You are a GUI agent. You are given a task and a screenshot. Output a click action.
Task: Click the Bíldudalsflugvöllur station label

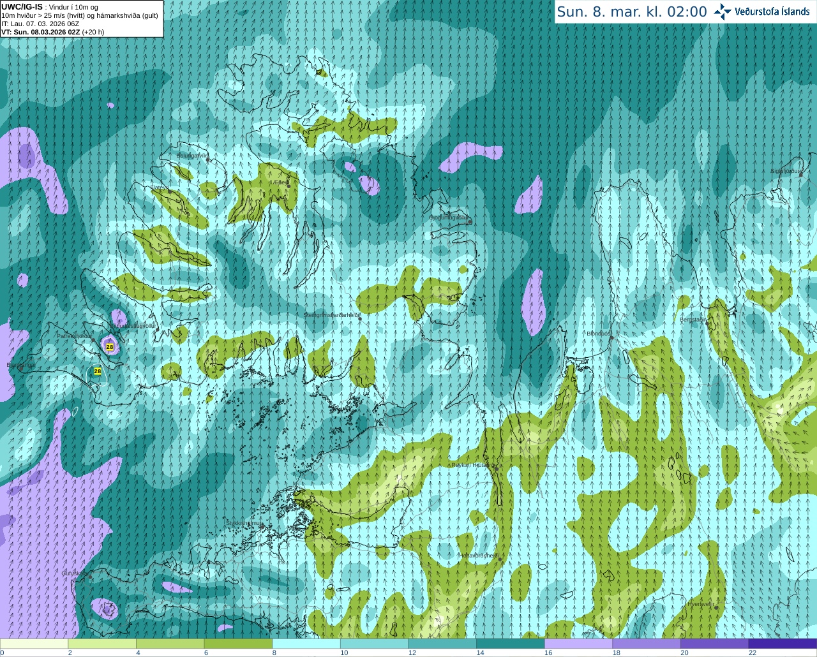point(133,325)
